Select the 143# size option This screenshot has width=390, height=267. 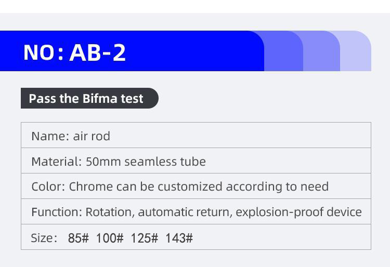pos(179,238)
